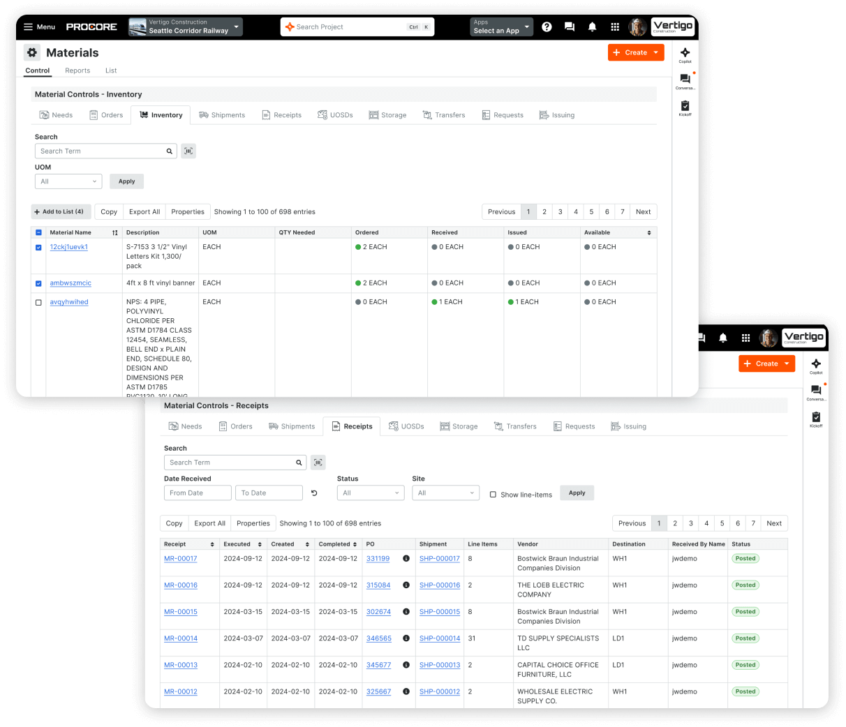The height and width of the screenshot is (727, 846).
Task: Open notifications from the top bar
Action: (592, 27)
